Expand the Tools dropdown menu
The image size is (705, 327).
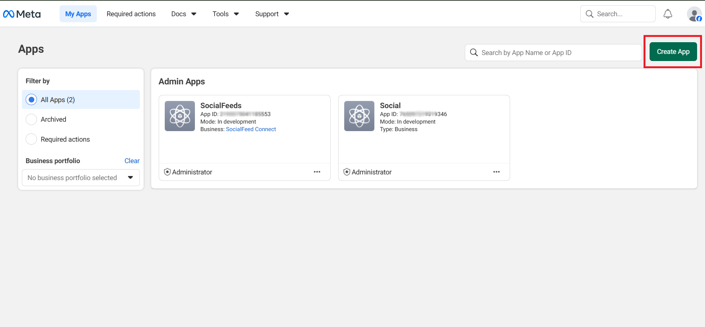click(x=225, y=14)
